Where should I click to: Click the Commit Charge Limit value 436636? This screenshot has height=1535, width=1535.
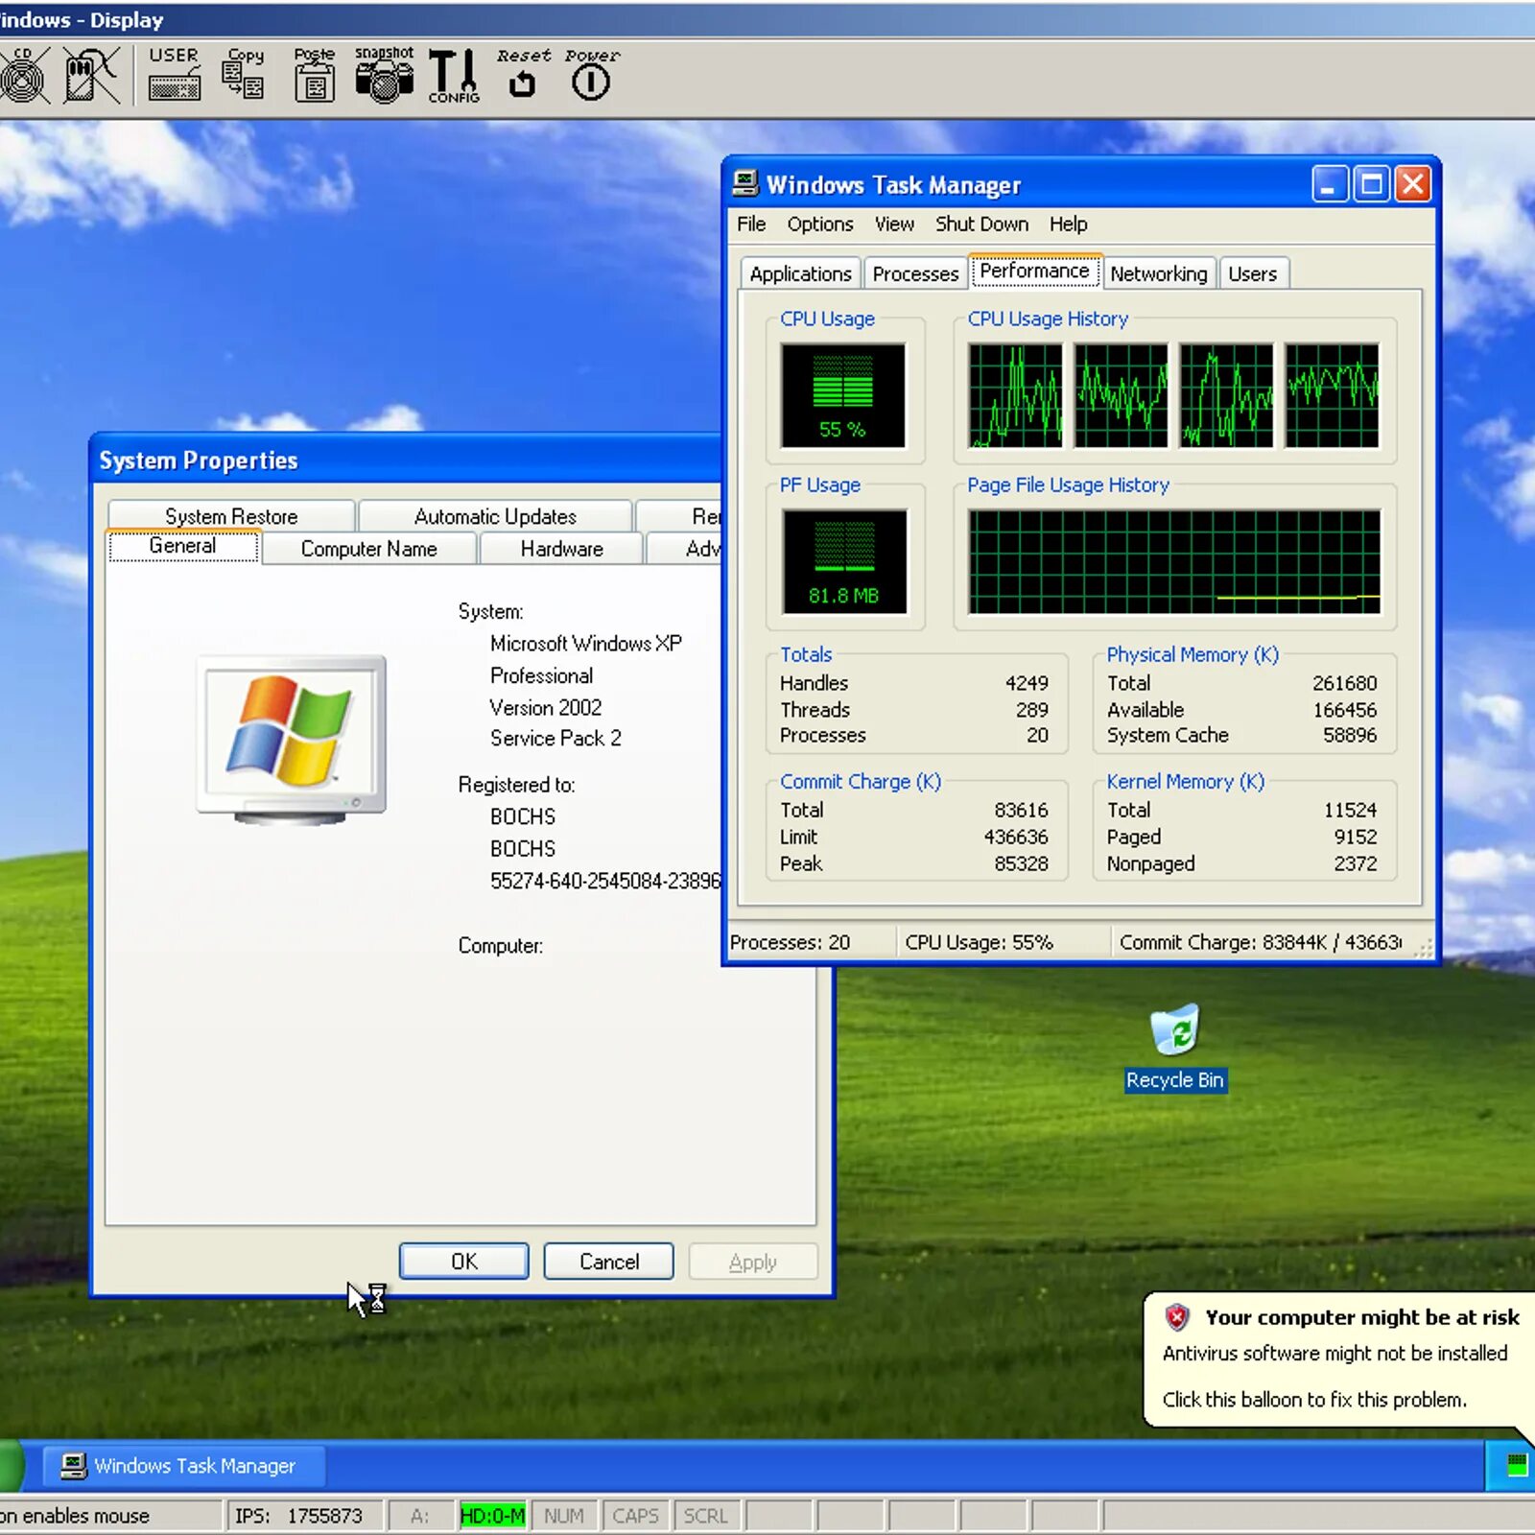click(1016, 837)
